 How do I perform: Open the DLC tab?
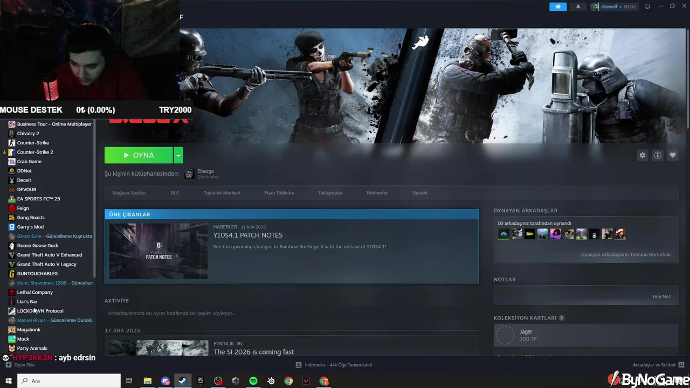pos(175,193)
